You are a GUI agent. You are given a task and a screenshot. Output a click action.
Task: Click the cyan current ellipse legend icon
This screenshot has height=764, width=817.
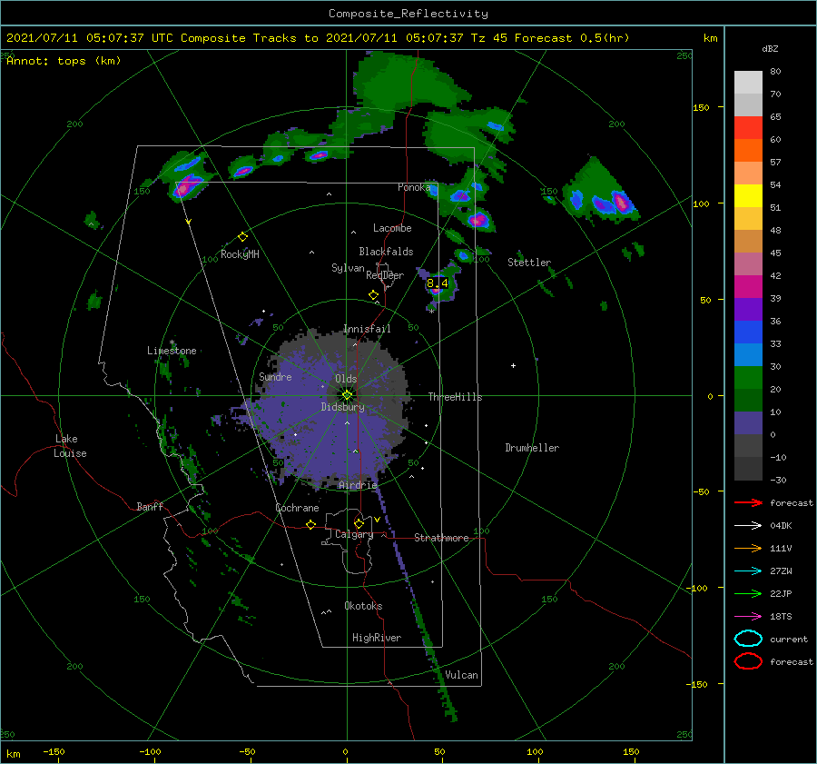click(x=748, y=639)
